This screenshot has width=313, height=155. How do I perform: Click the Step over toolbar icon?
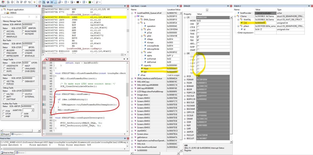21,2
